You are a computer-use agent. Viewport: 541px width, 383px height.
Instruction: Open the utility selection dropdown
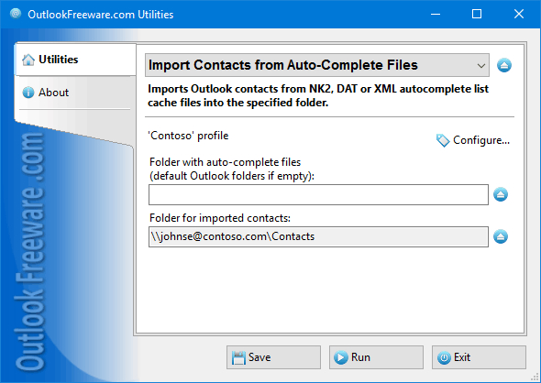click(x=316, y=65)
